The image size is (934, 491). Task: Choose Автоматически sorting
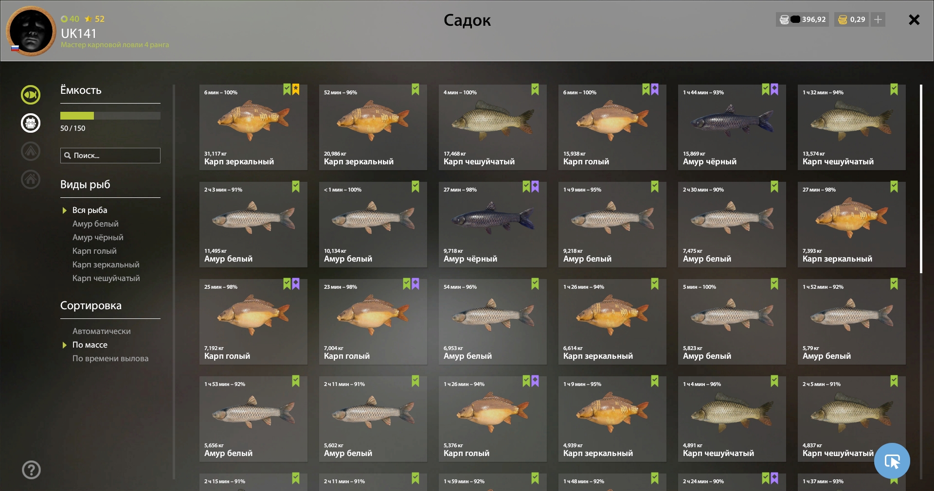coord(102,331)
